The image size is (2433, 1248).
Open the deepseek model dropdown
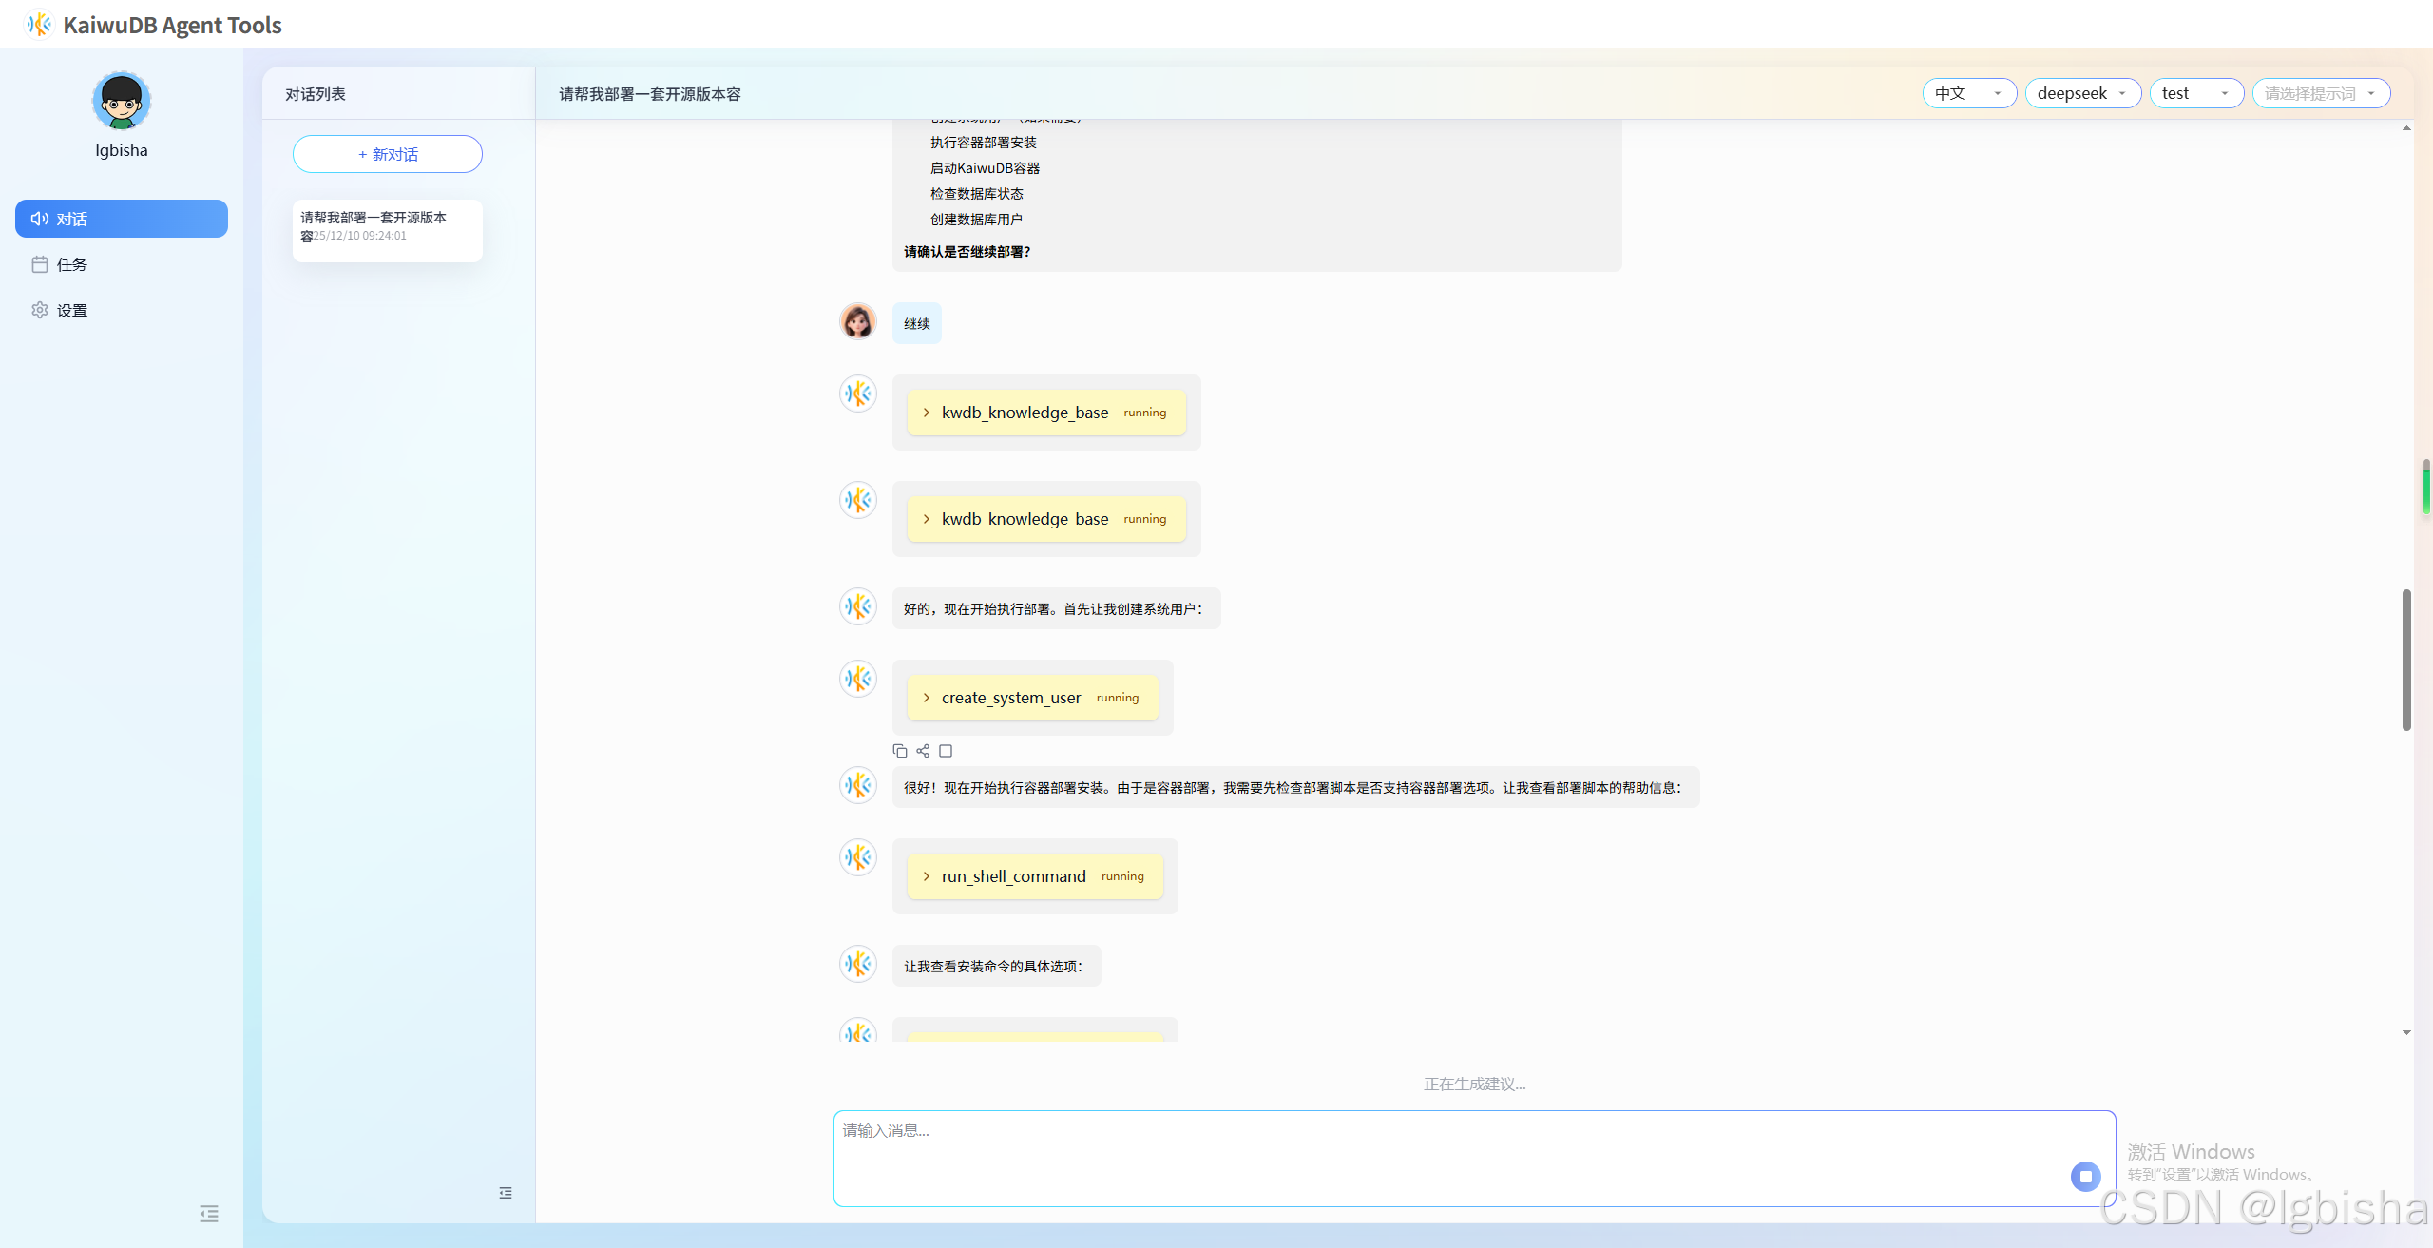click(x=2082, y=93)
